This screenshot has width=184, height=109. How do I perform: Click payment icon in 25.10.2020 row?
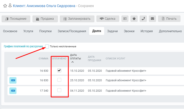click(x=13, y=80)
